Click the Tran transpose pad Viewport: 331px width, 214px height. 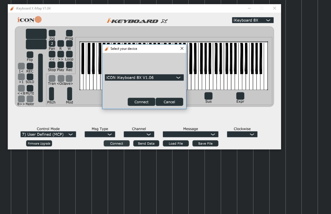(52, 78)
